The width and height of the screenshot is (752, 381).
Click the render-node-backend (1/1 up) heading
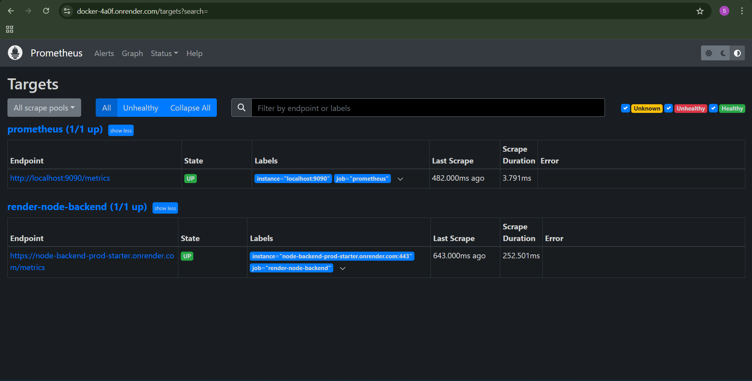[x=77, y=207]
